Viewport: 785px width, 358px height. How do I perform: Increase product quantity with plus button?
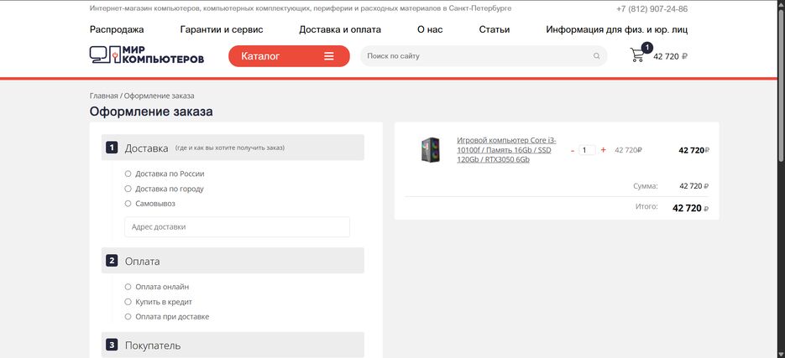603,150
